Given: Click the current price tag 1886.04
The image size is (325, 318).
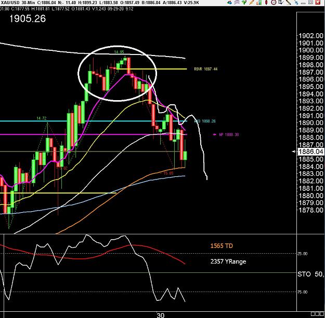Looking at the screenshot, I should coord(310,152).
